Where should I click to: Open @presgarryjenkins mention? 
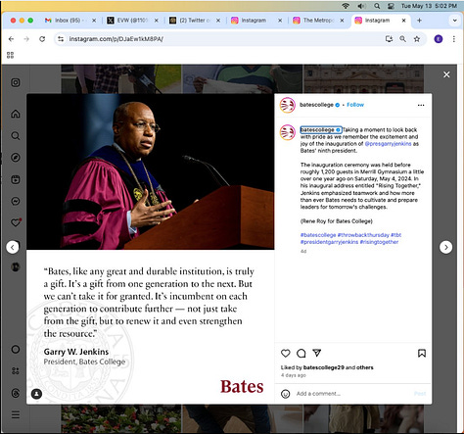(388, 144)
